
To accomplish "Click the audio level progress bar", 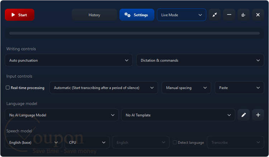I will pos(134,33).
